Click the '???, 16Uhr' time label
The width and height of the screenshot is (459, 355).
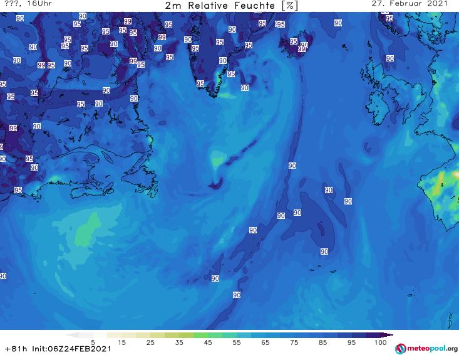click(28, 4)
